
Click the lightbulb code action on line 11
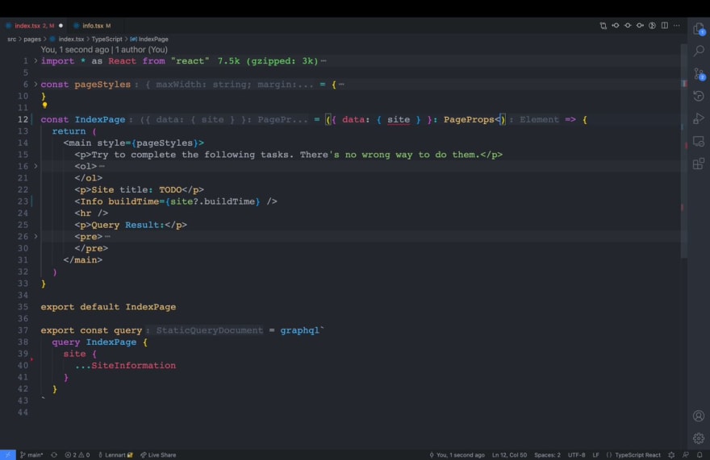(x=44, y=106)
